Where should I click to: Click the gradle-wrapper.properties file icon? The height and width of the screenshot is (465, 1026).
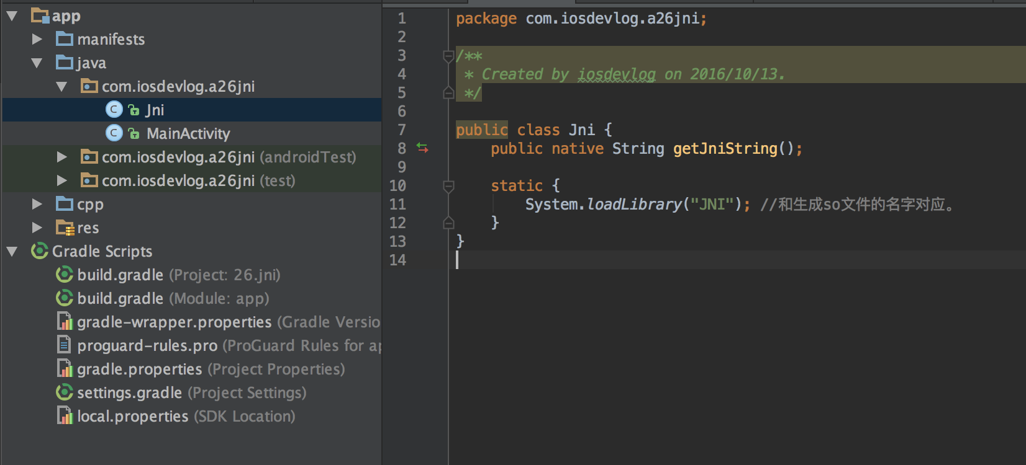(65, 322)
